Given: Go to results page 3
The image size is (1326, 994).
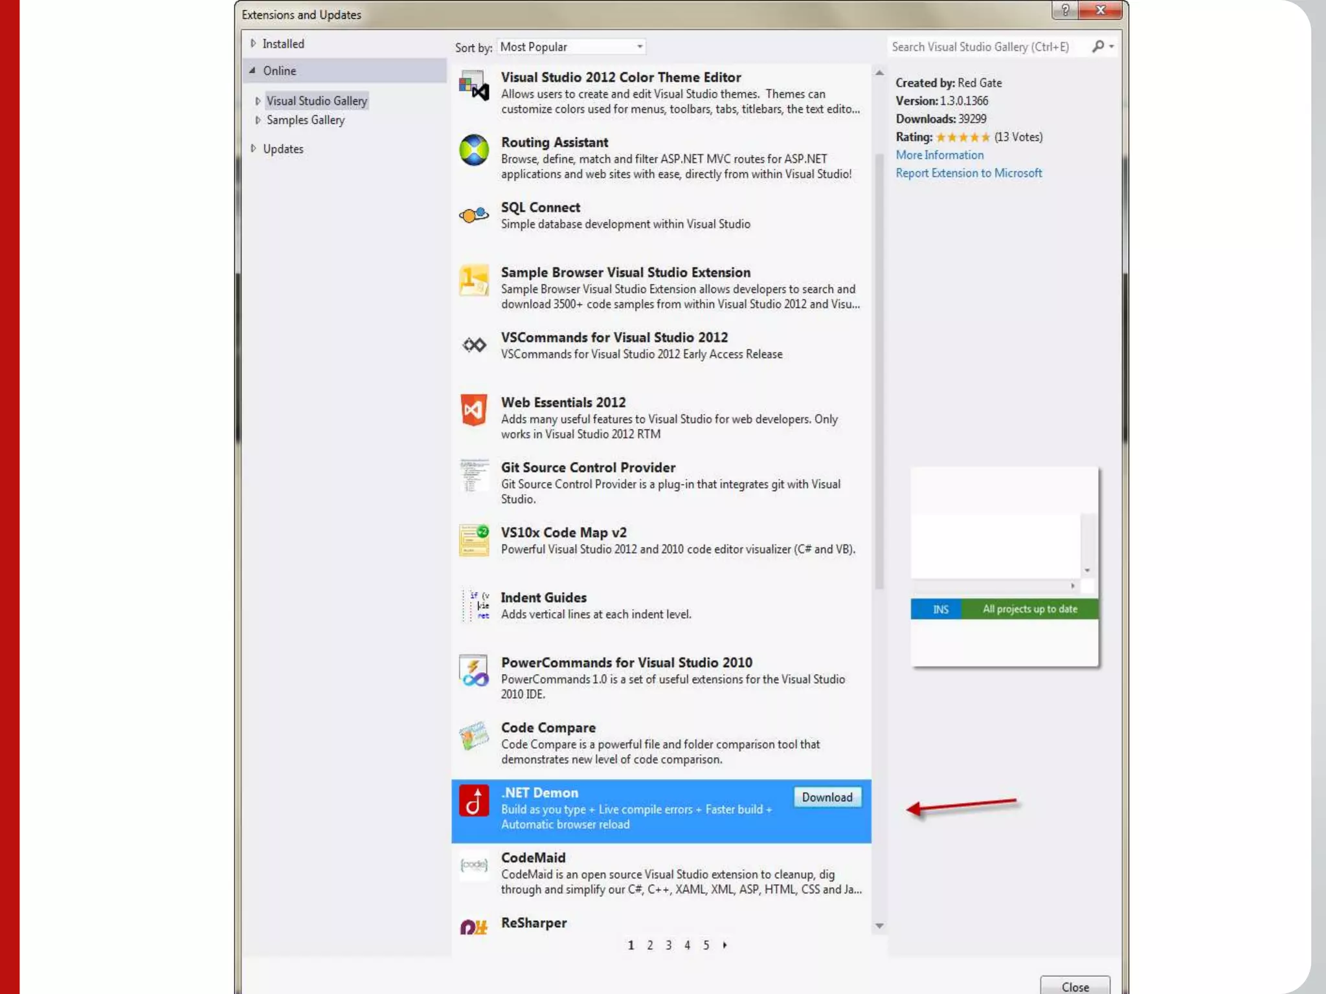Looking at the screenshot, I should coord(668,945).
